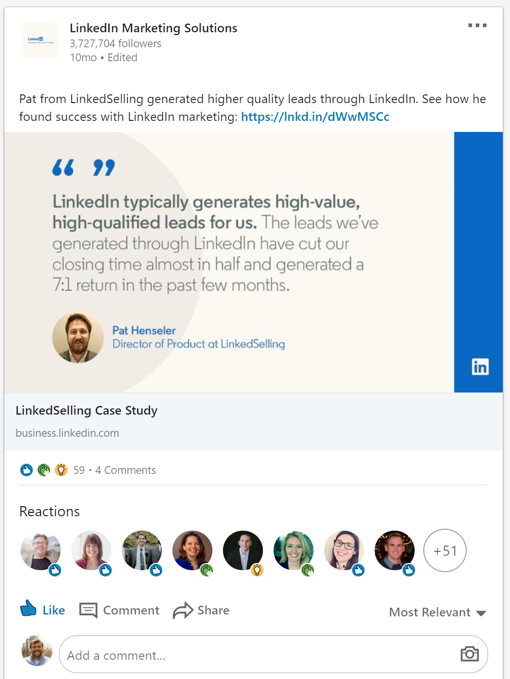The height and width of the screenshot is (679, 510).
Task: Click the Comment speech bubble icon
Action: pos(88,610)
